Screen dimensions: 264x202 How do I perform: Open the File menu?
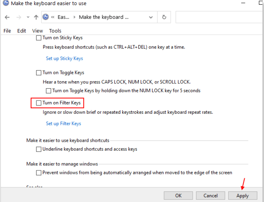[x=7, y=31]
